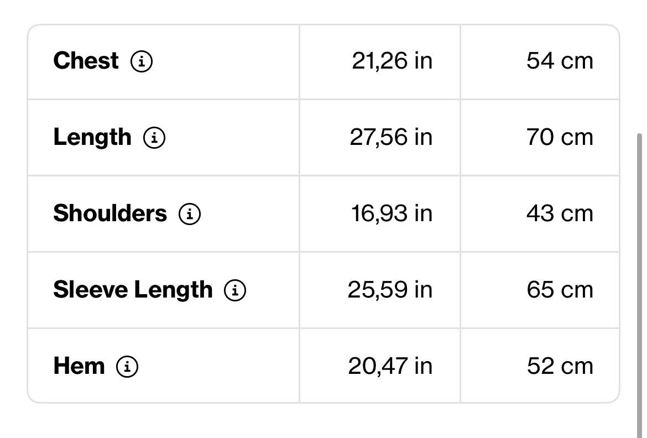This screenshot has width=647, height=438.
Task: Open the info icon next to Chest
Action: point(142,61)
